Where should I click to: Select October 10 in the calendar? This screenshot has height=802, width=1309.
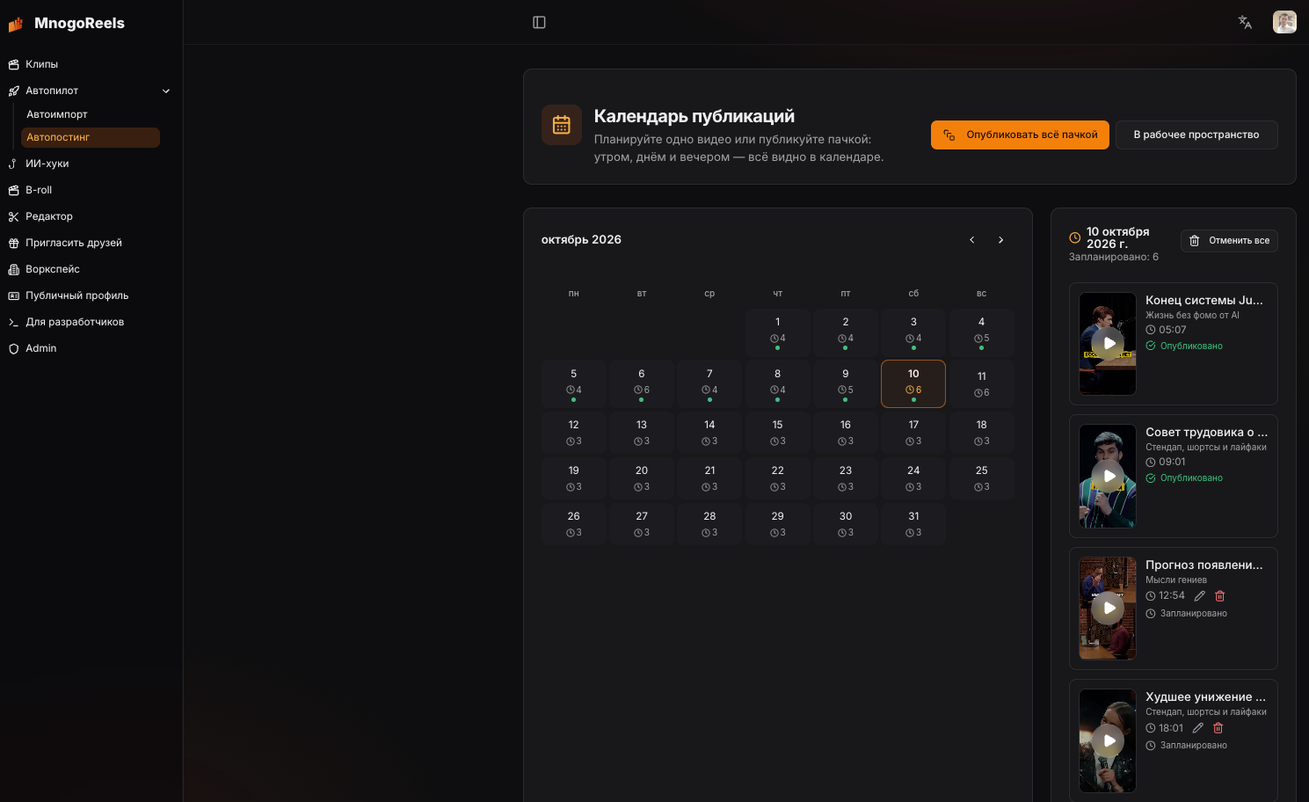coord(913,384)
